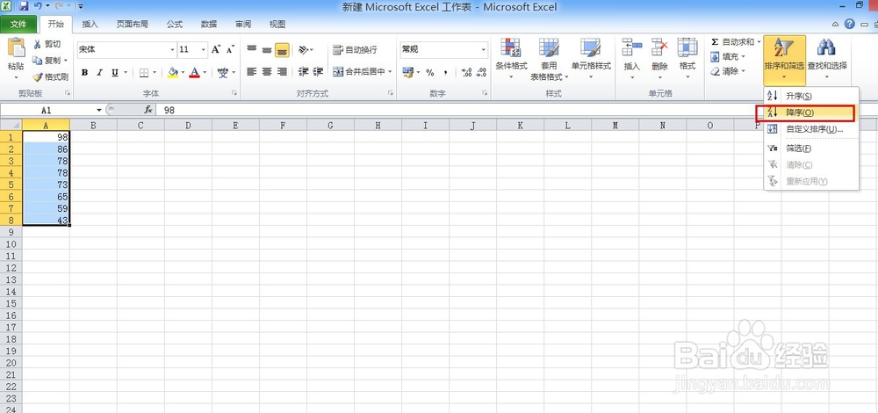Select column header B
The image size is (878, 413).
(x=93, y=125)
